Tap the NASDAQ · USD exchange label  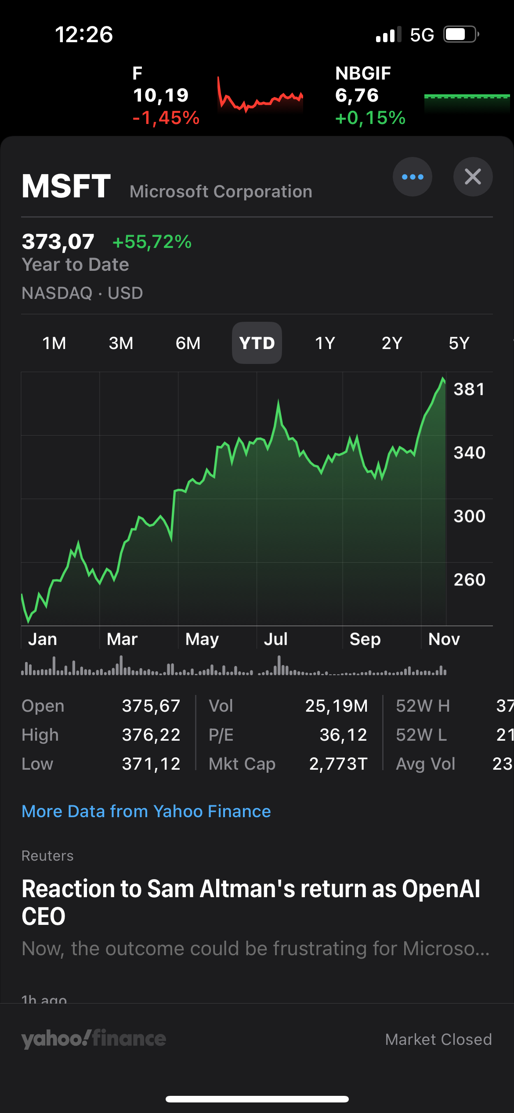tap(82, 293)
